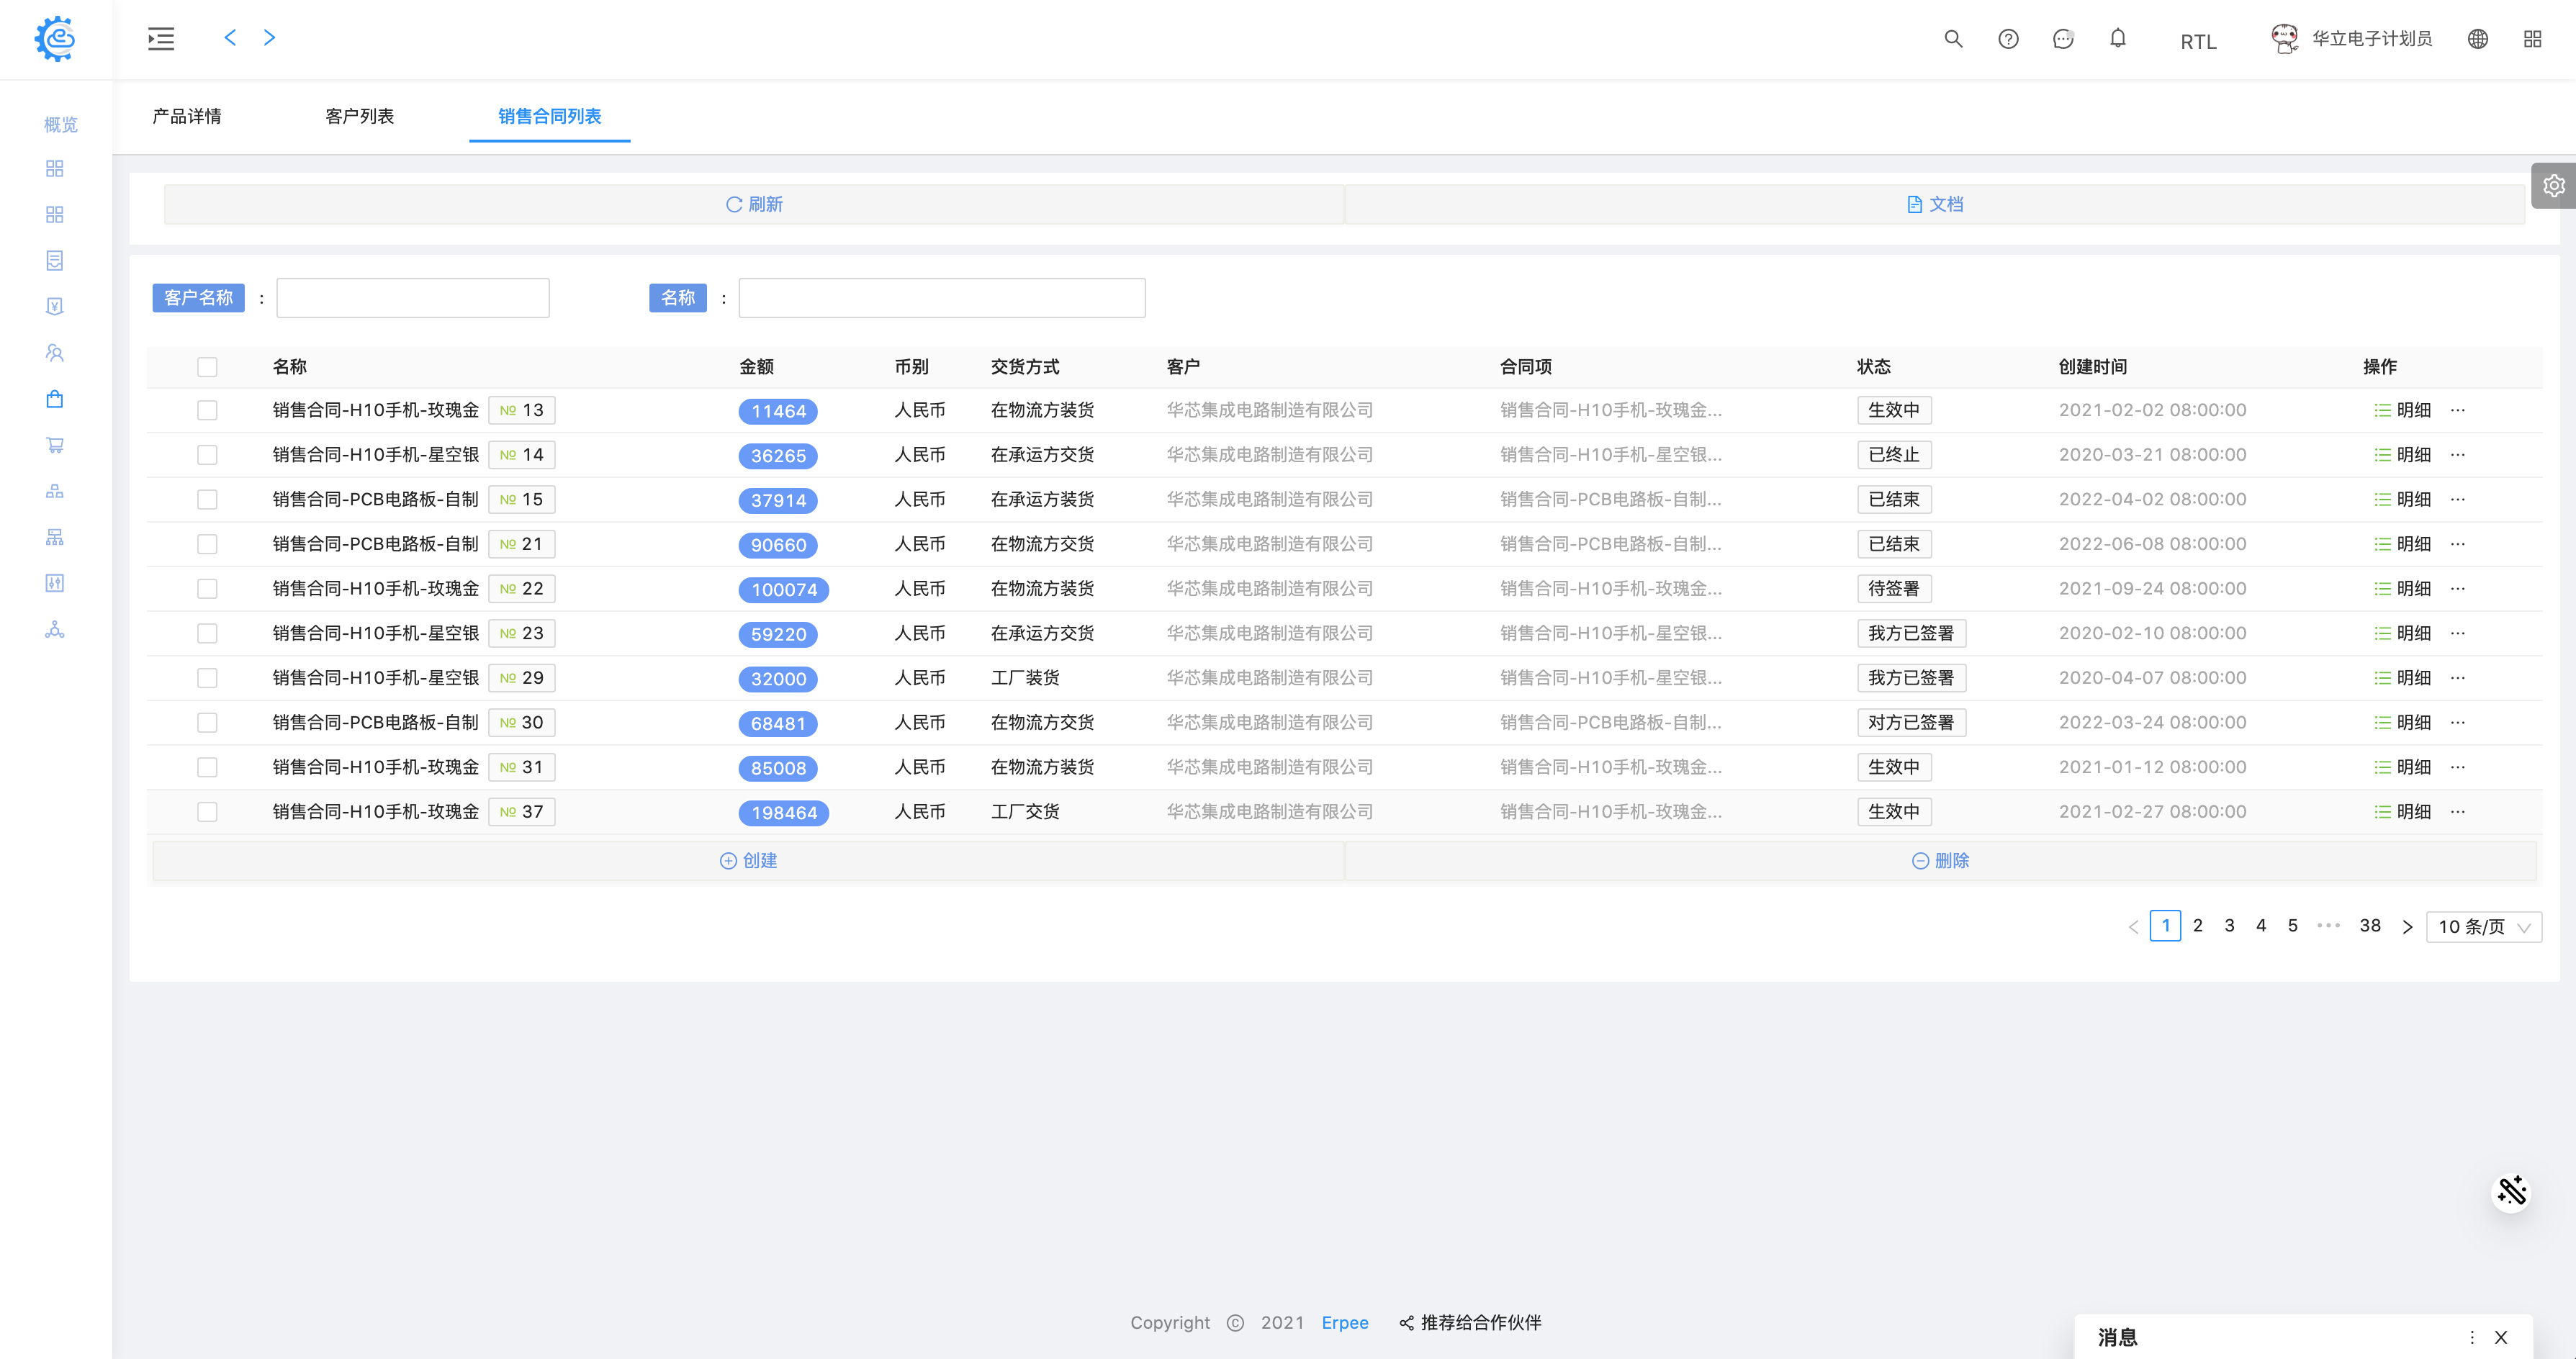This screenshot has height=1359, width=2576.
Task: Click the globe language icon
Action: tap(2477, 39)
